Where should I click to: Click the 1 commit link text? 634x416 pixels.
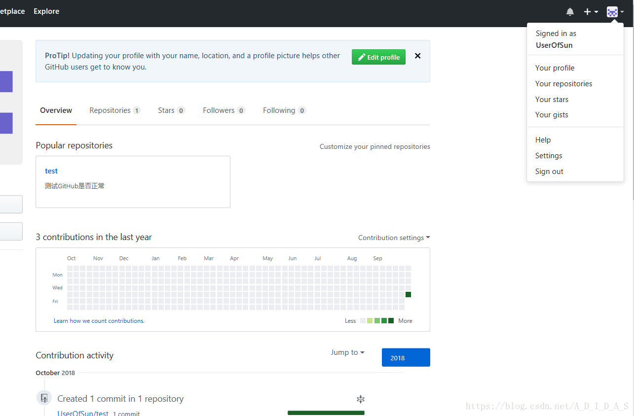tap(126, 414)
